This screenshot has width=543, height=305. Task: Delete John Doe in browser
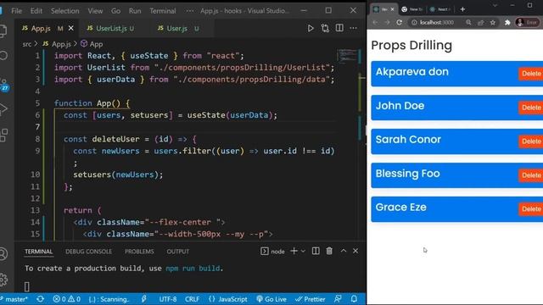(x=530, y=108)
